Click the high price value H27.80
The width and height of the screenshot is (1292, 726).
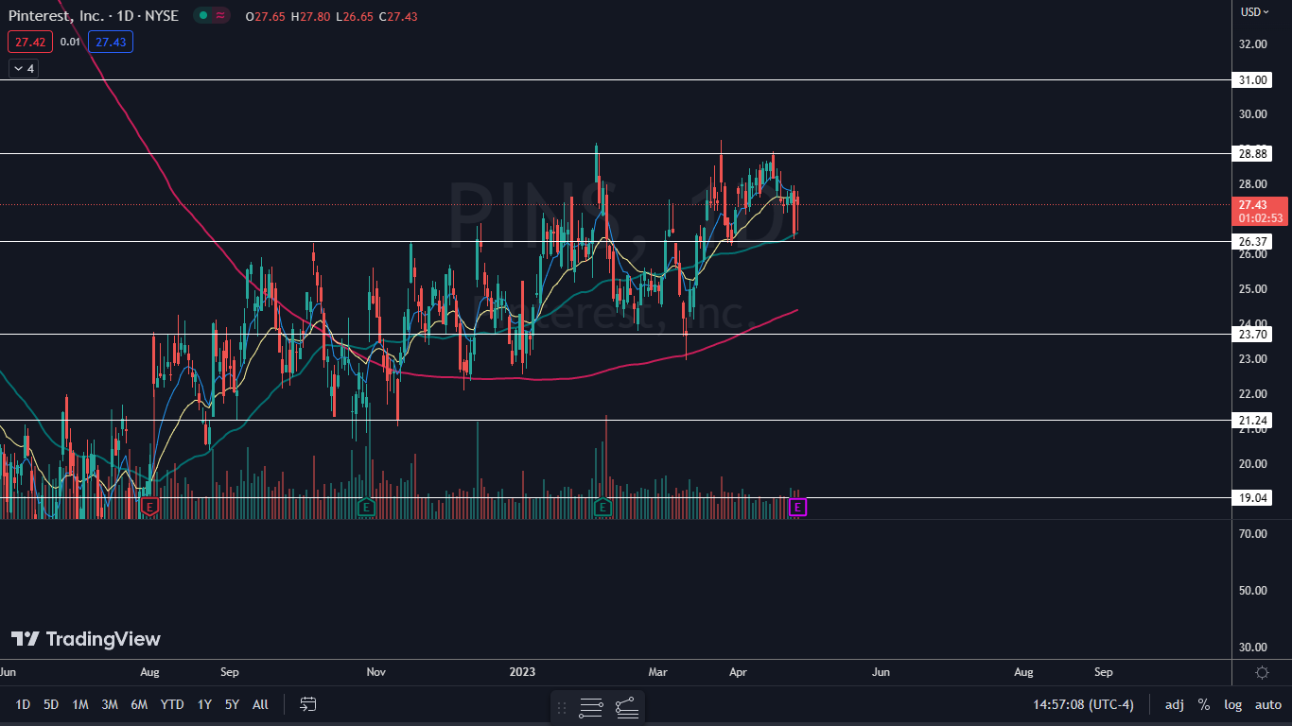click(312, 17)
